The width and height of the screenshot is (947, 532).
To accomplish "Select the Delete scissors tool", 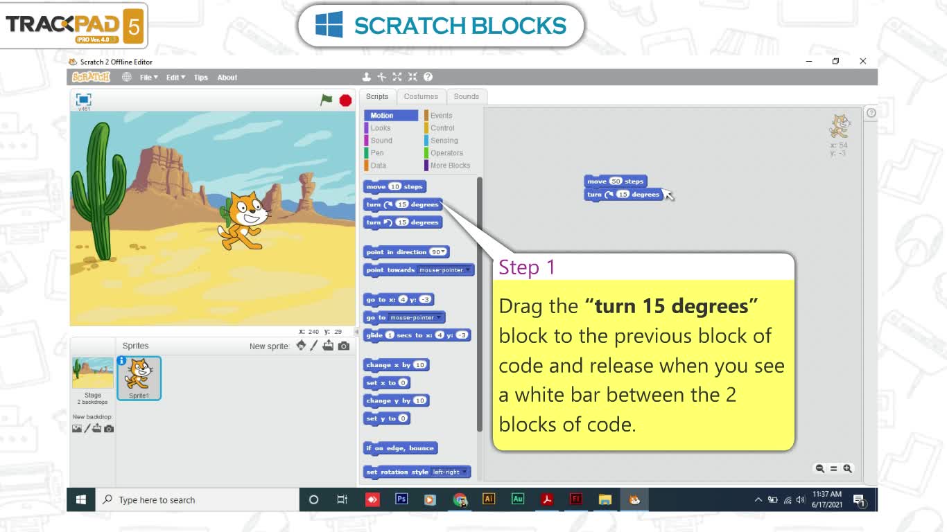I will [x=381, y=77].
